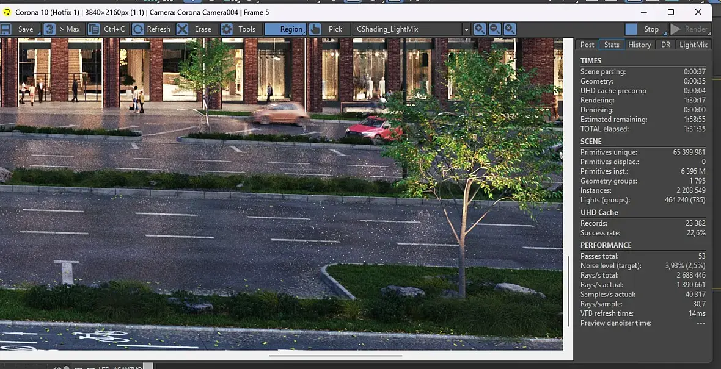The image size is (721, 369).
Task: Click the Scene parsing value 0:00:37
Action: [x=694, y=71]
